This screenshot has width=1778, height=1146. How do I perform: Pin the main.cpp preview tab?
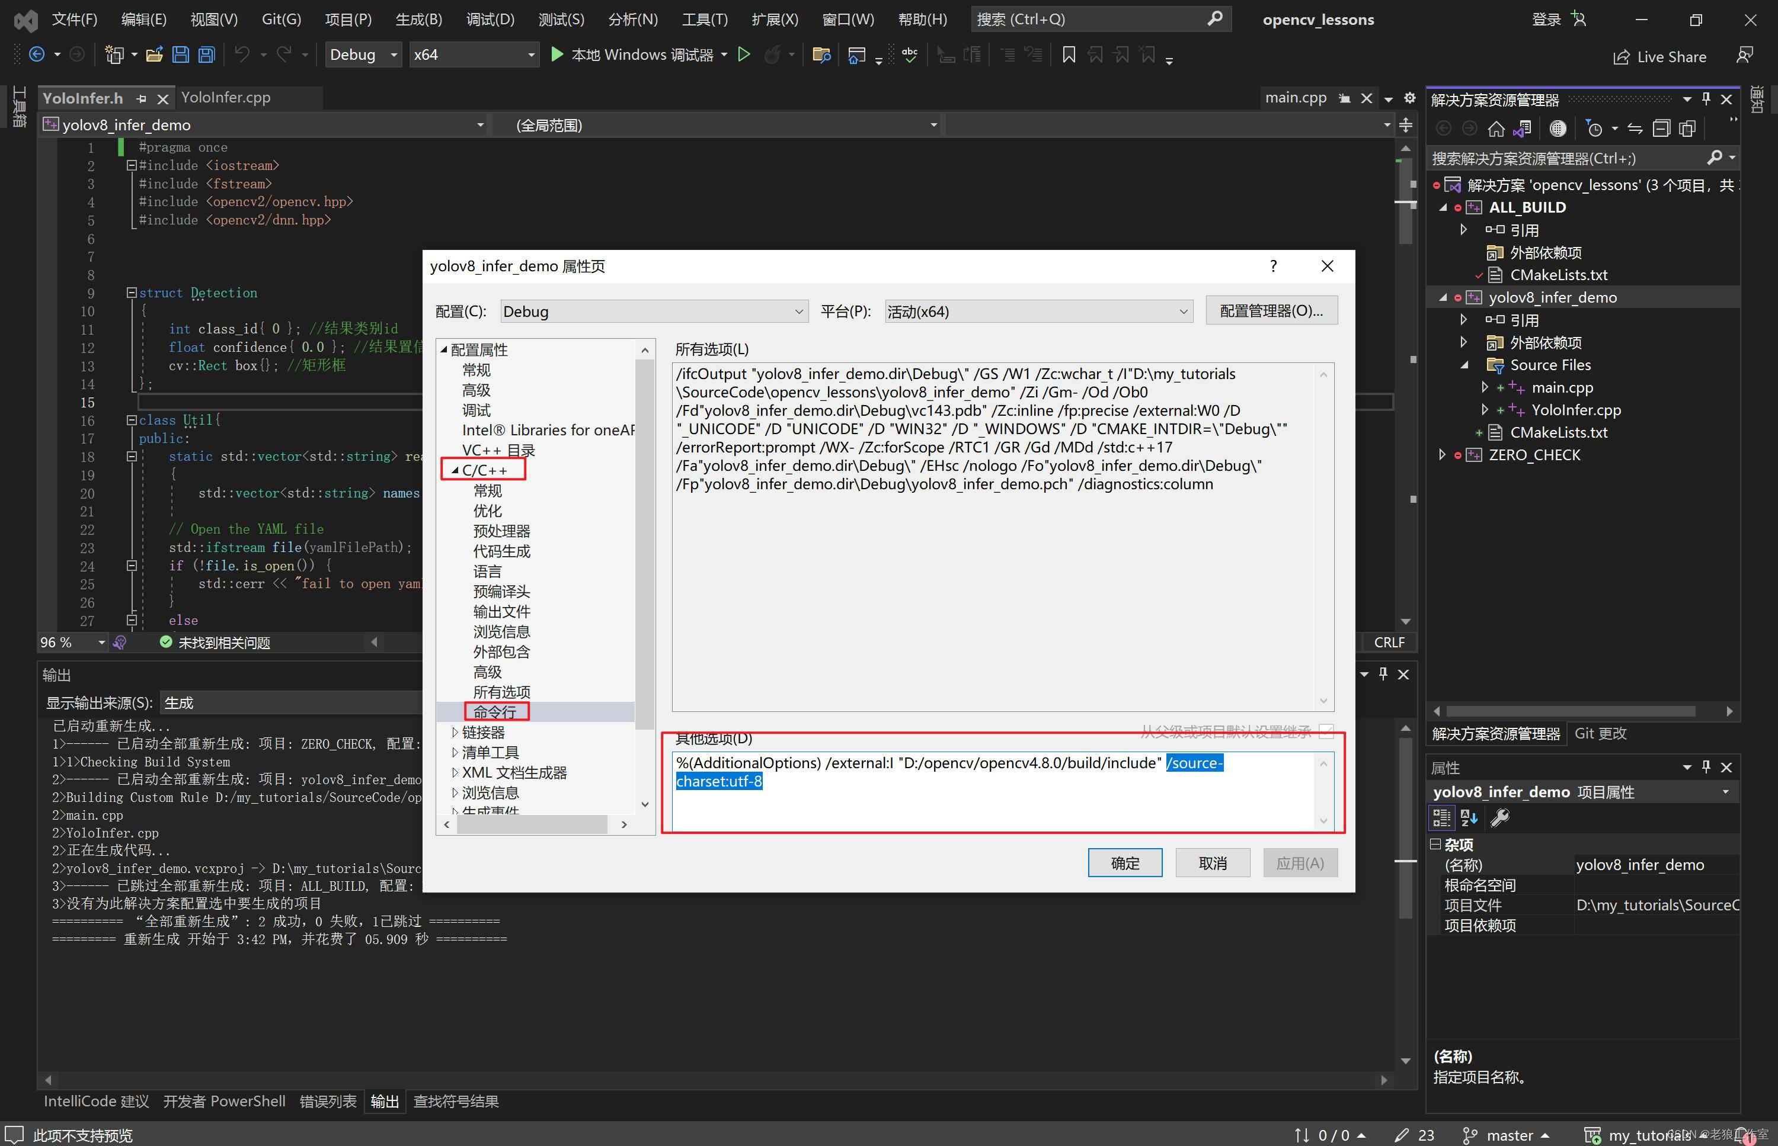(x=1345, y=98)
